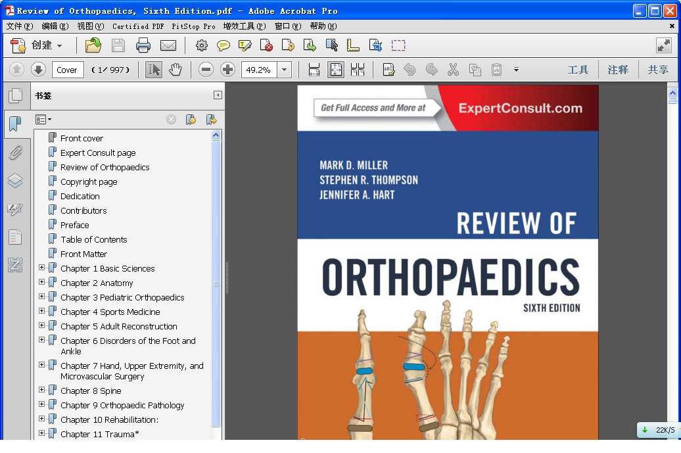Viewport: 681px width, 453px height.
Task: Expand Chapter 5 Adult Reconstruction bookmark
Action: pyautogui.click(x=41, y=325)
